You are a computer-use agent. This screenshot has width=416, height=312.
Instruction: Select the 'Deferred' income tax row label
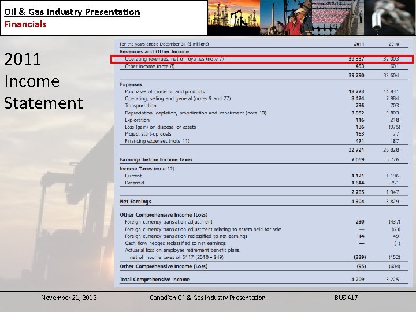[135, 183]
